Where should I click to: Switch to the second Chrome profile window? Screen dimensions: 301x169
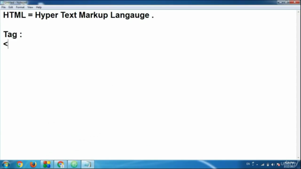click(61, 164)
